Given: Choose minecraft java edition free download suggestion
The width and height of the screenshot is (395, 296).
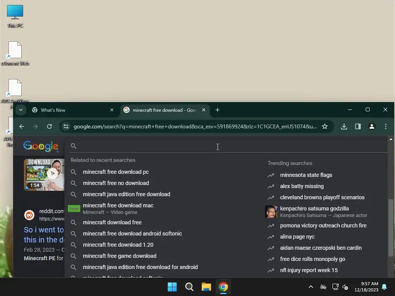Looking at the screenshot, I should pos(127,194).
